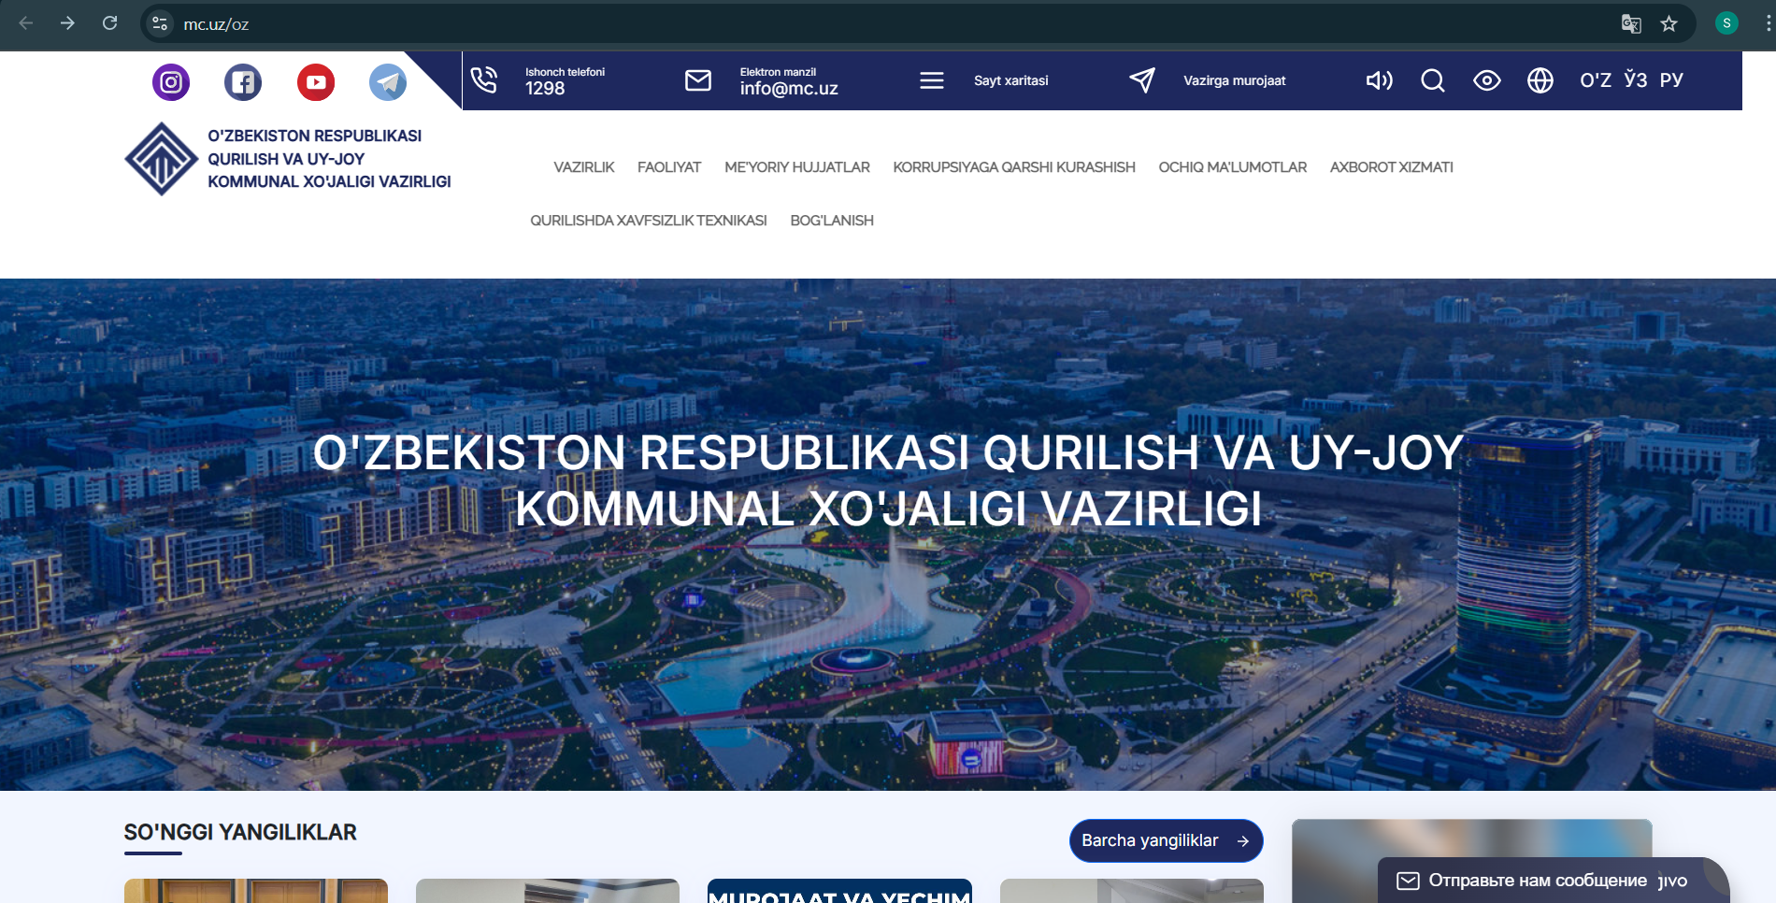Click the globe language icon
The image size is (1776, 903).
(x=1540, y=81)
